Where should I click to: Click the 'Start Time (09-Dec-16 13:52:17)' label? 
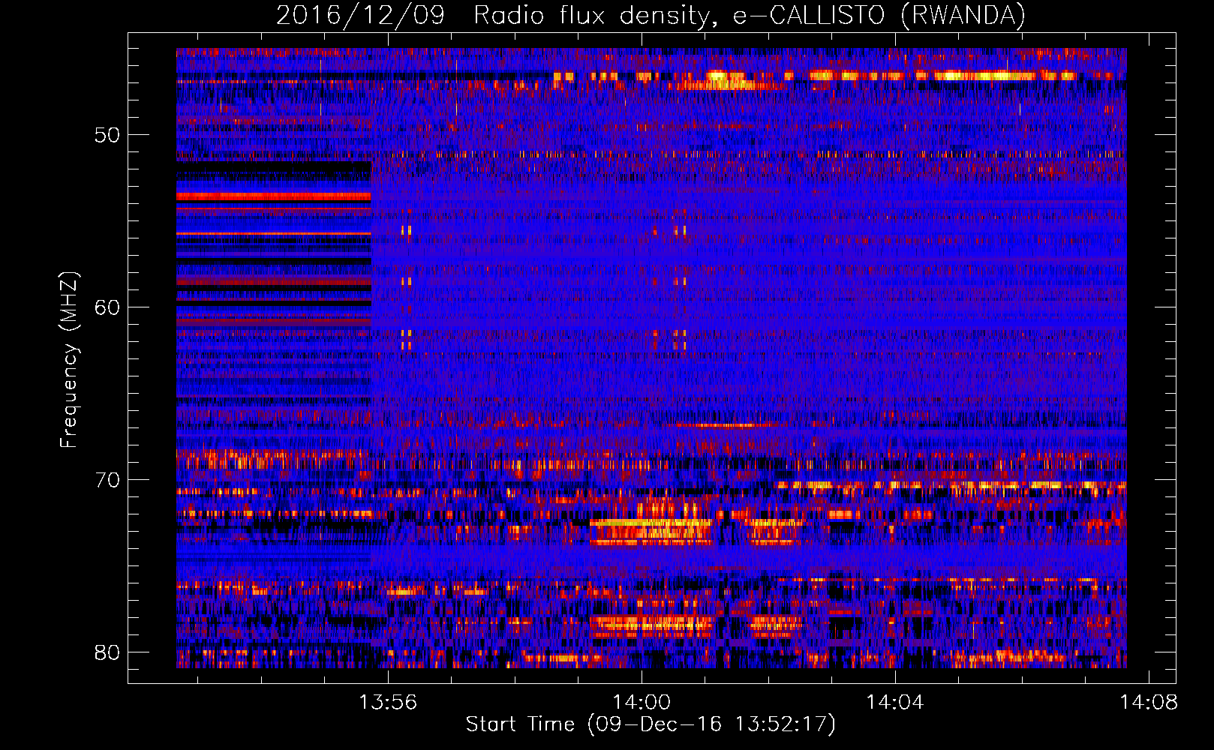(x=651, y=724)
